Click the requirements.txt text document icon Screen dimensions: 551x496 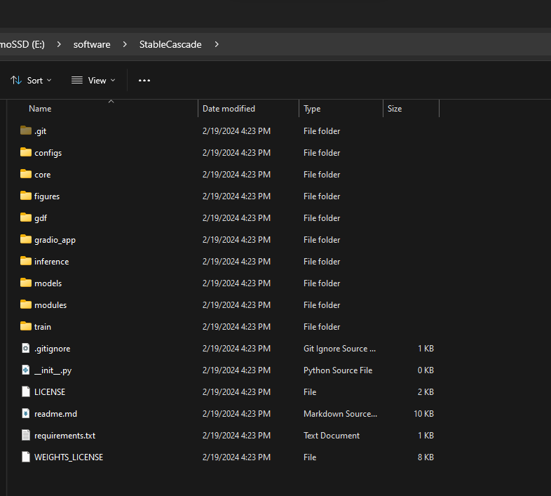26,435
